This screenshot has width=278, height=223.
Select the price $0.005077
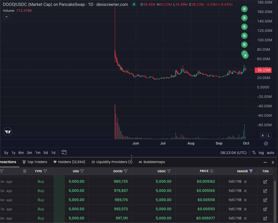206,218
